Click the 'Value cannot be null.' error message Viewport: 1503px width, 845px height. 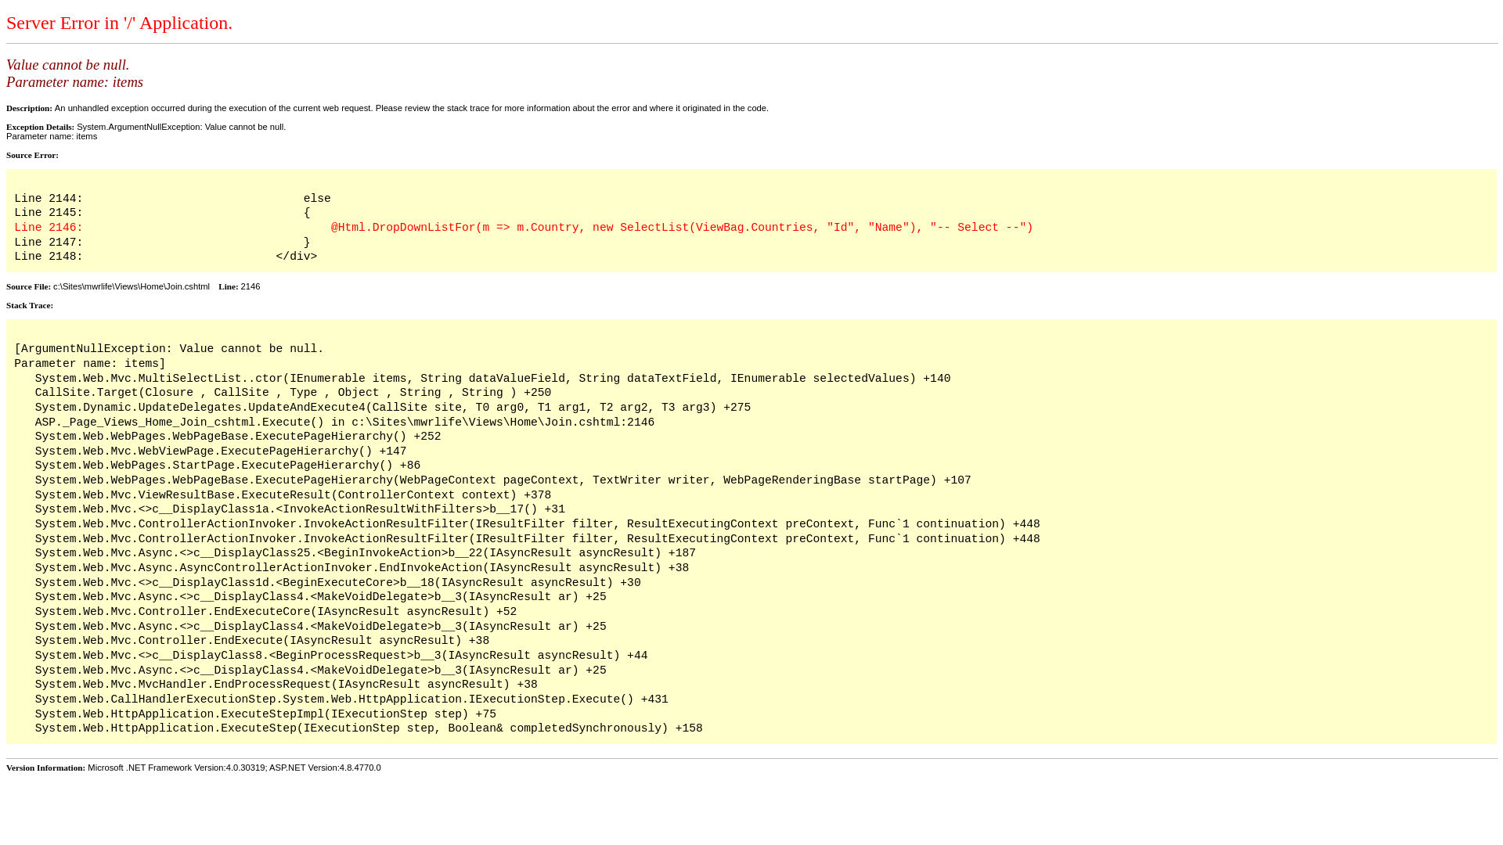point(68,65)
